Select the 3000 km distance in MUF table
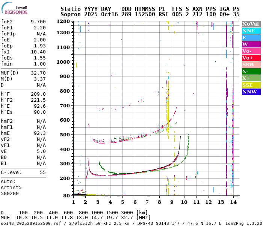The width and height of the screenshot is (263, 226). tap(127, 213)
